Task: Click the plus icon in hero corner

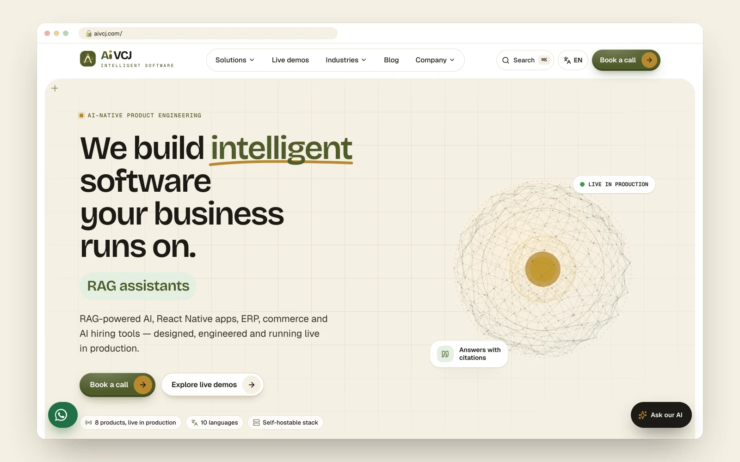Action: [55, 88]
